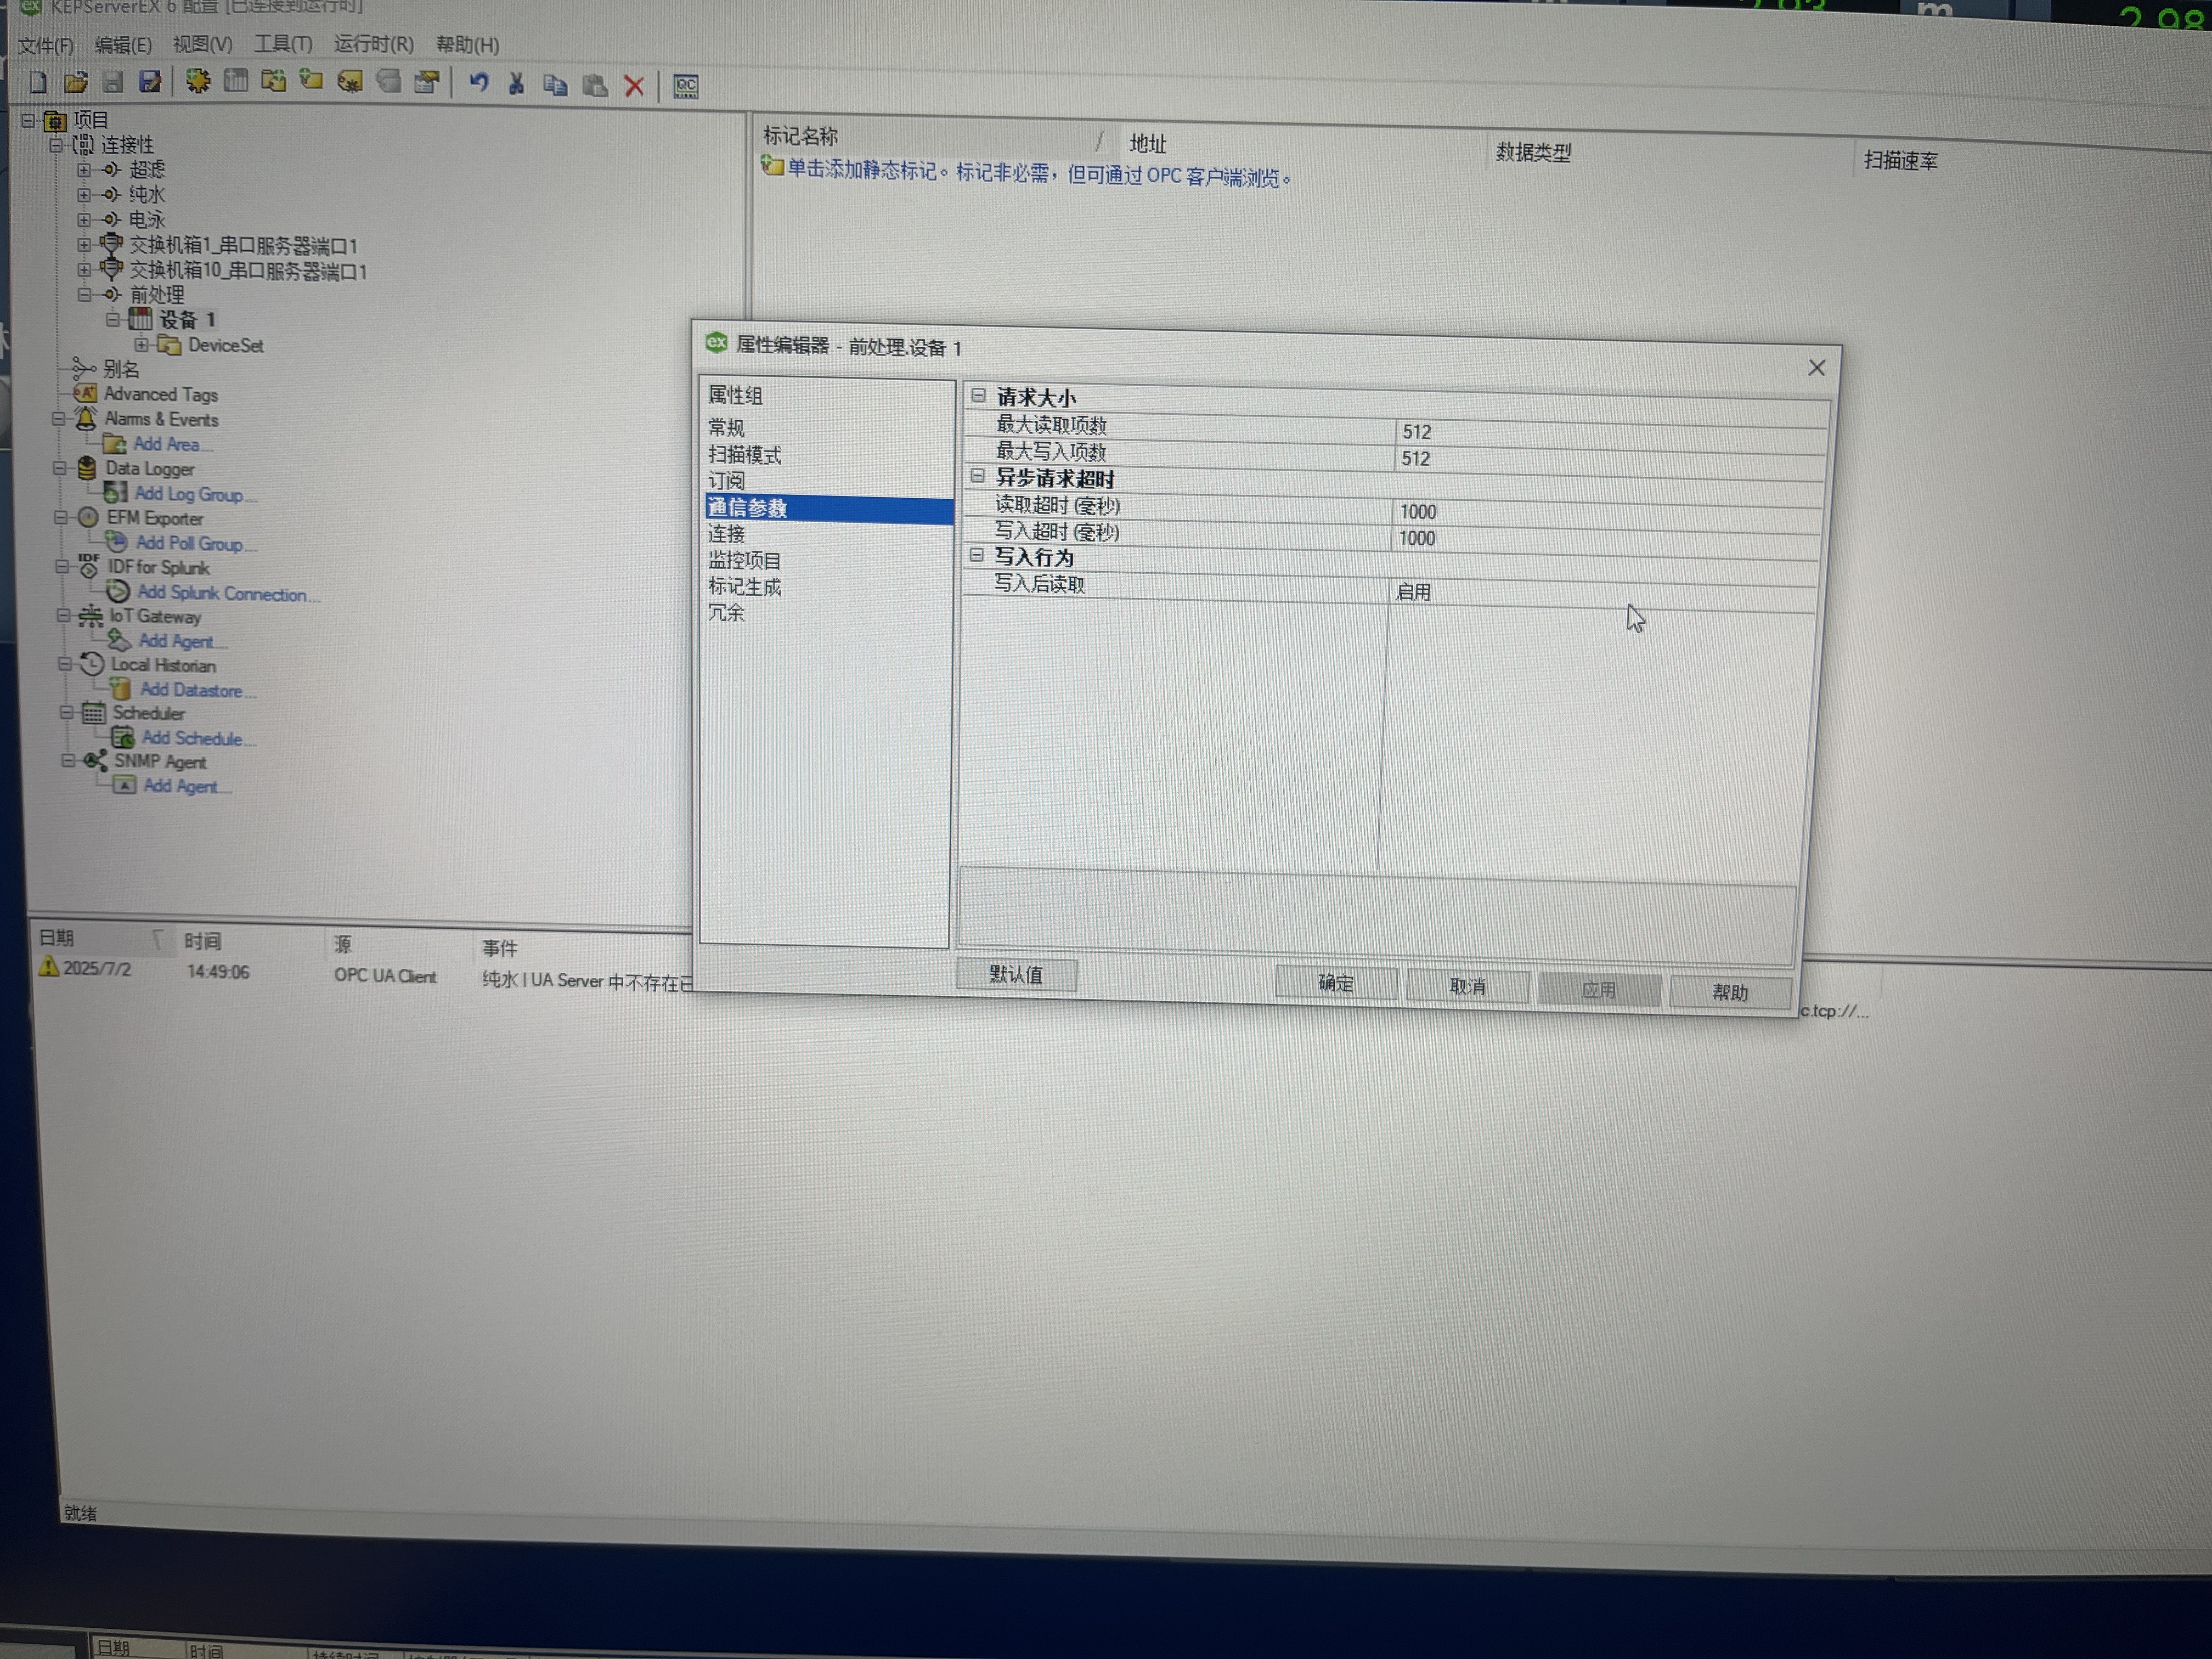Launch the Quick Client QC icon

(686, 86)
